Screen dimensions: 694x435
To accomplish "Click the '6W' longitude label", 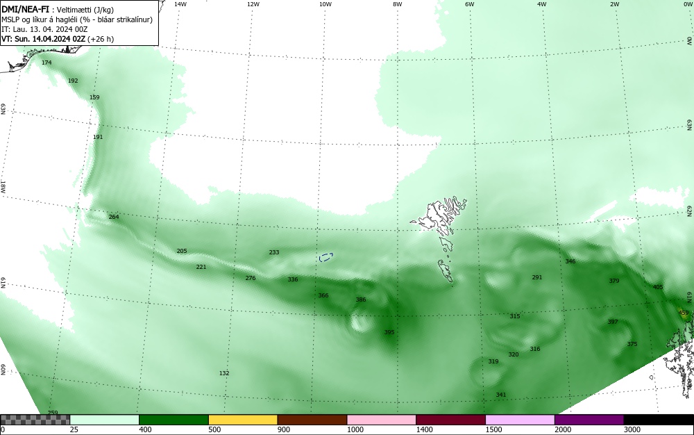I will (x=470, y=4).
